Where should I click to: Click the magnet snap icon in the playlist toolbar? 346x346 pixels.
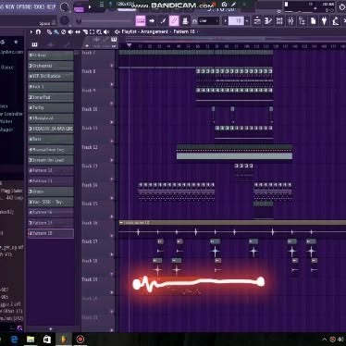[x=38, y=31]
